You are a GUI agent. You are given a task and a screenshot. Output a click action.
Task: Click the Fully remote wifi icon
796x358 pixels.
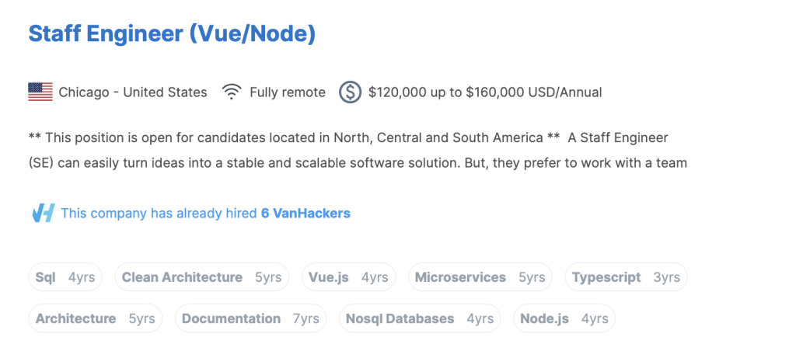coord(232,92)
